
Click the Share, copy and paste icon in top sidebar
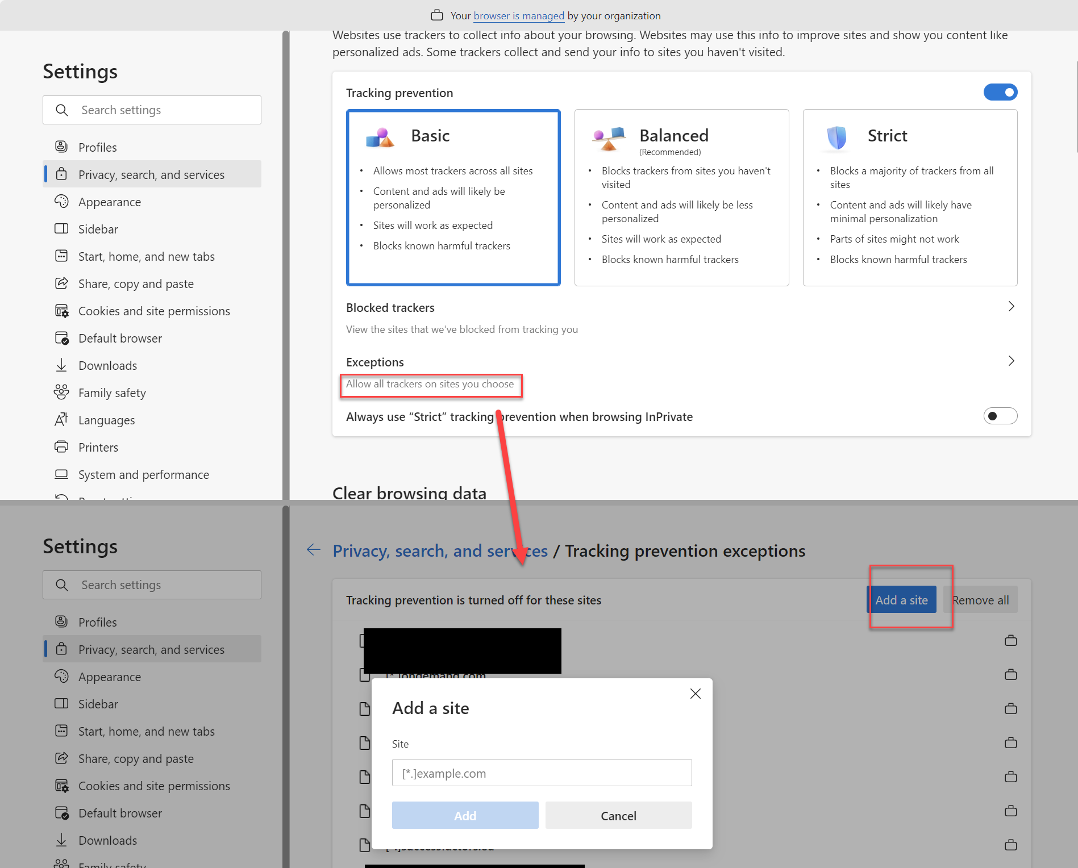tap(61, 283)
